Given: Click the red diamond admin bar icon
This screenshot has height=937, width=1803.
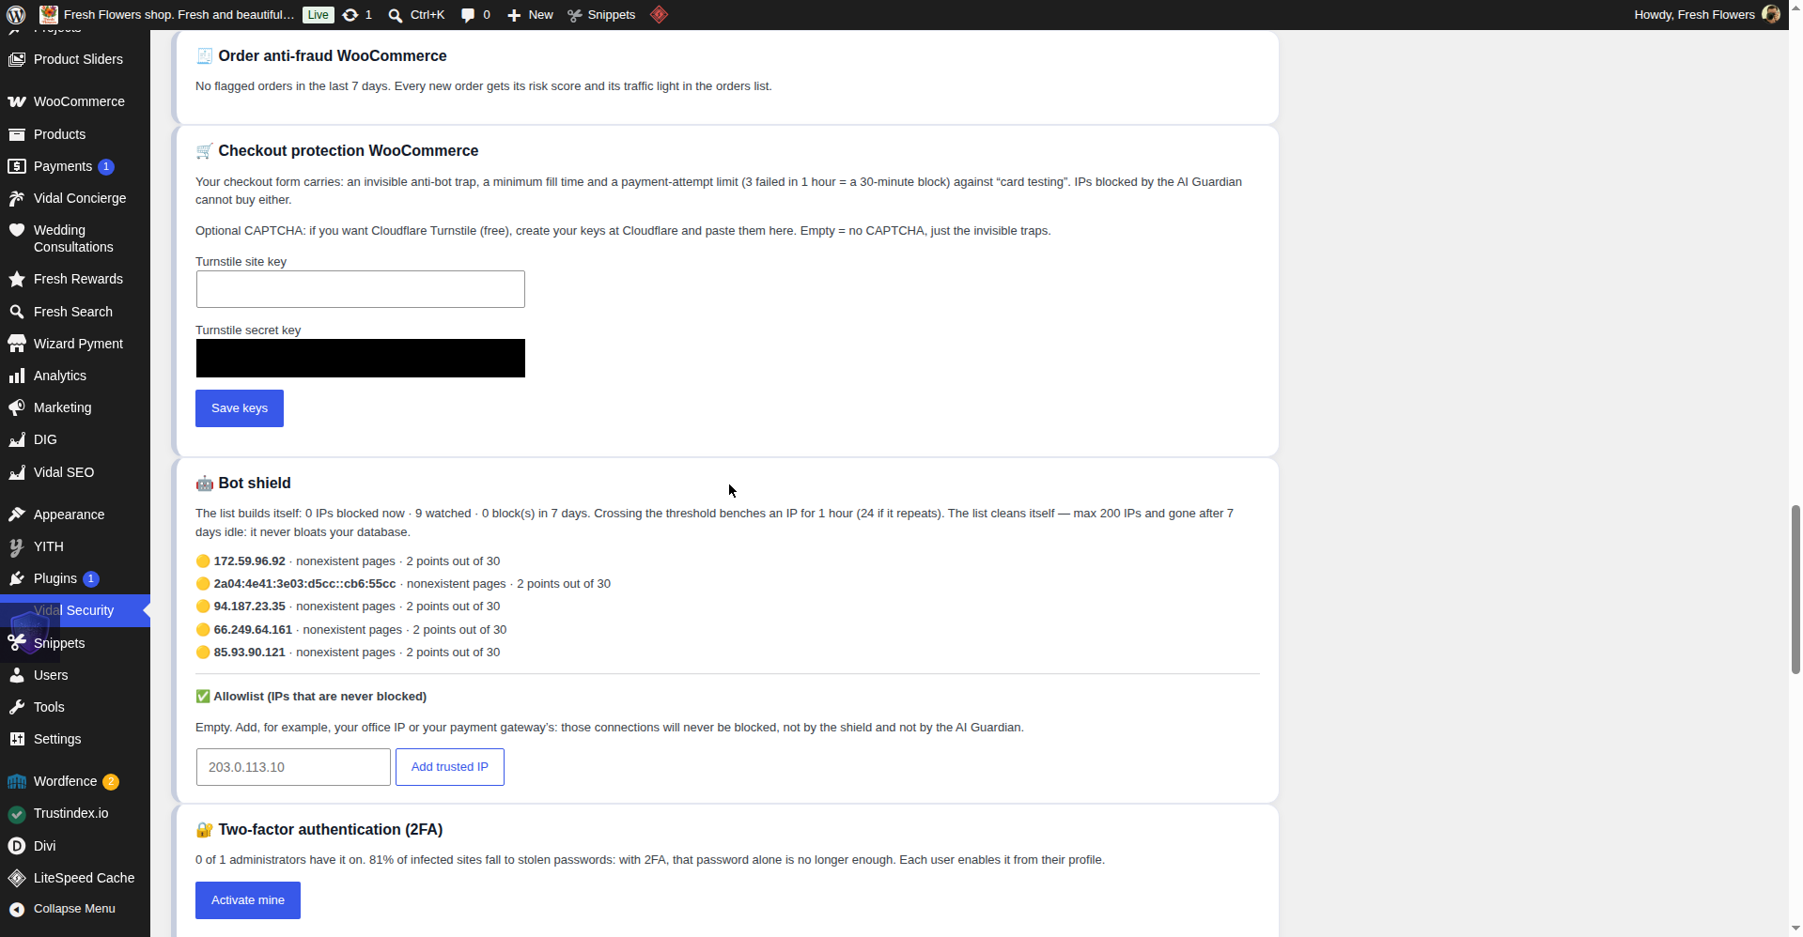Looking at the screenshot, I should 660,15.
